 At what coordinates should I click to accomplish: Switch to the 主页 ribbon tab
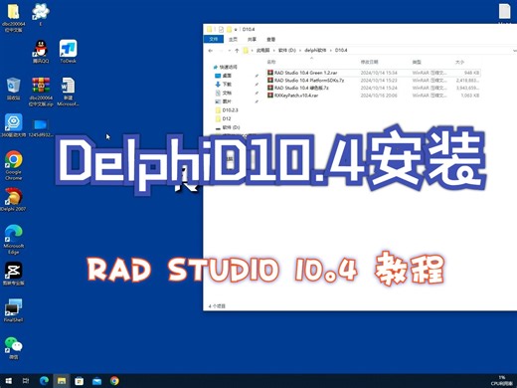pos(233,39)
